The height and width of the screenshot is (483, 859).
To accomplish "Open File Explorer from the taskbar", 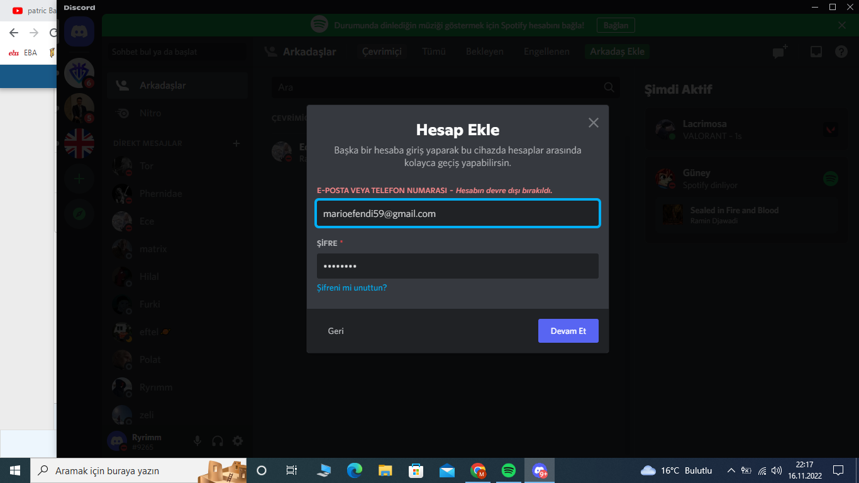I will (385, 470).
